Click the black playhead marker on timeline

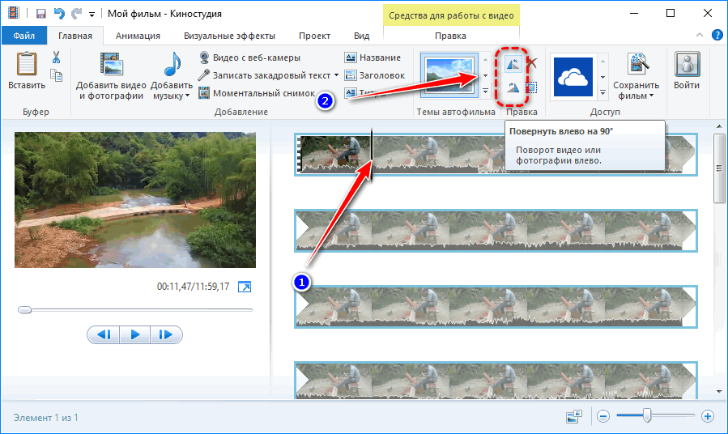point(372,155)
